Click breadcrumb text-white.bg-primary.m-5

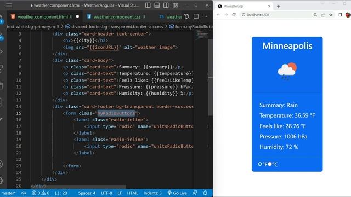pos(33,27)
